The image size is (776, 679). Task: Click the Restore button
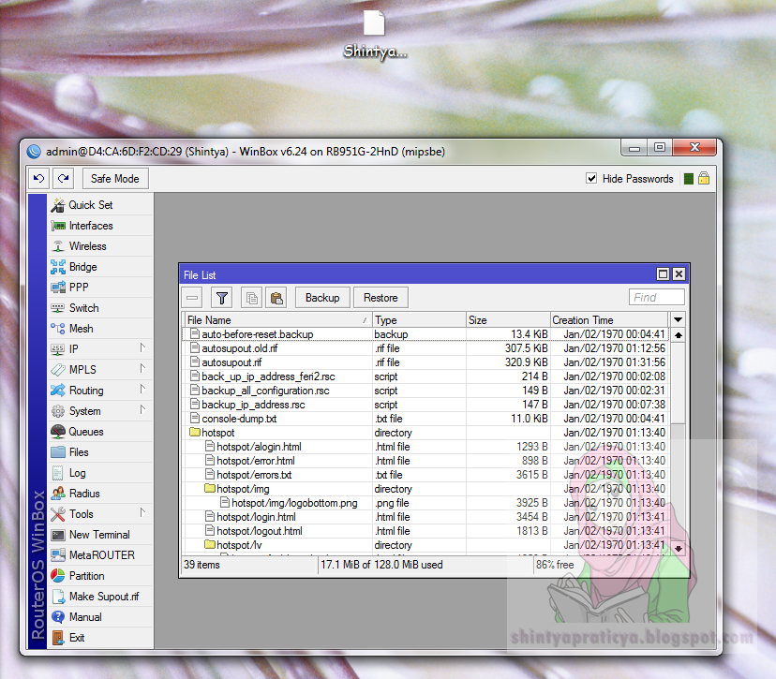point(381,298)
